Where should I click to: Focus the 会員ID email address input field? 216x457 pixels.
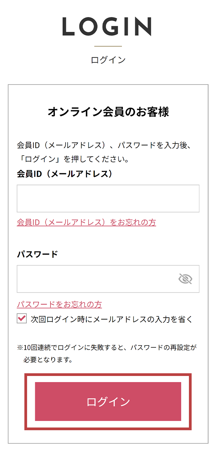pyautogui.click(x=108, y=198)
